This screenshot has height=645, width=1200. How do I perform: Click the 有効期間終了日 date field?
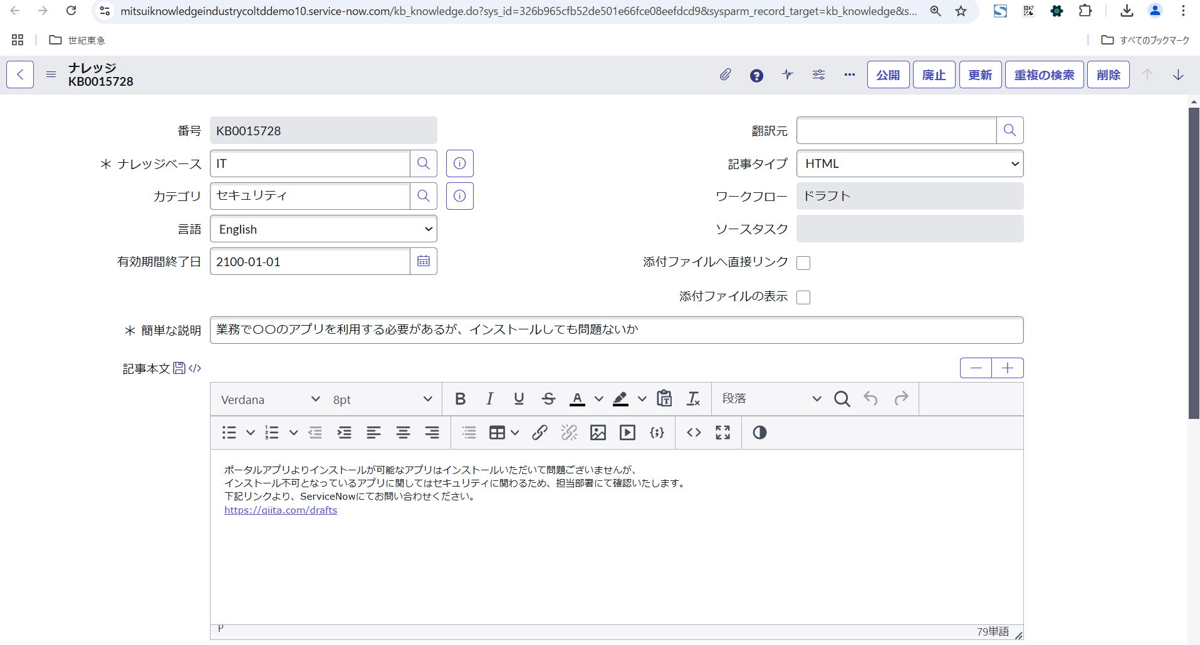pos(310,261)
